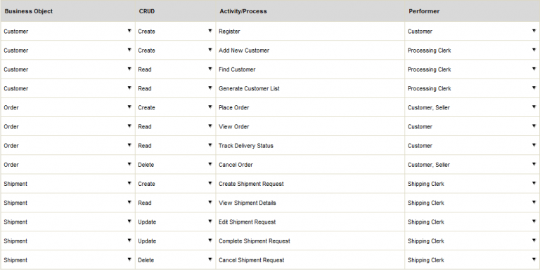Viewport: 540px width, 270px height.
Task: Click the Performer column header
Action: [424, 11]
